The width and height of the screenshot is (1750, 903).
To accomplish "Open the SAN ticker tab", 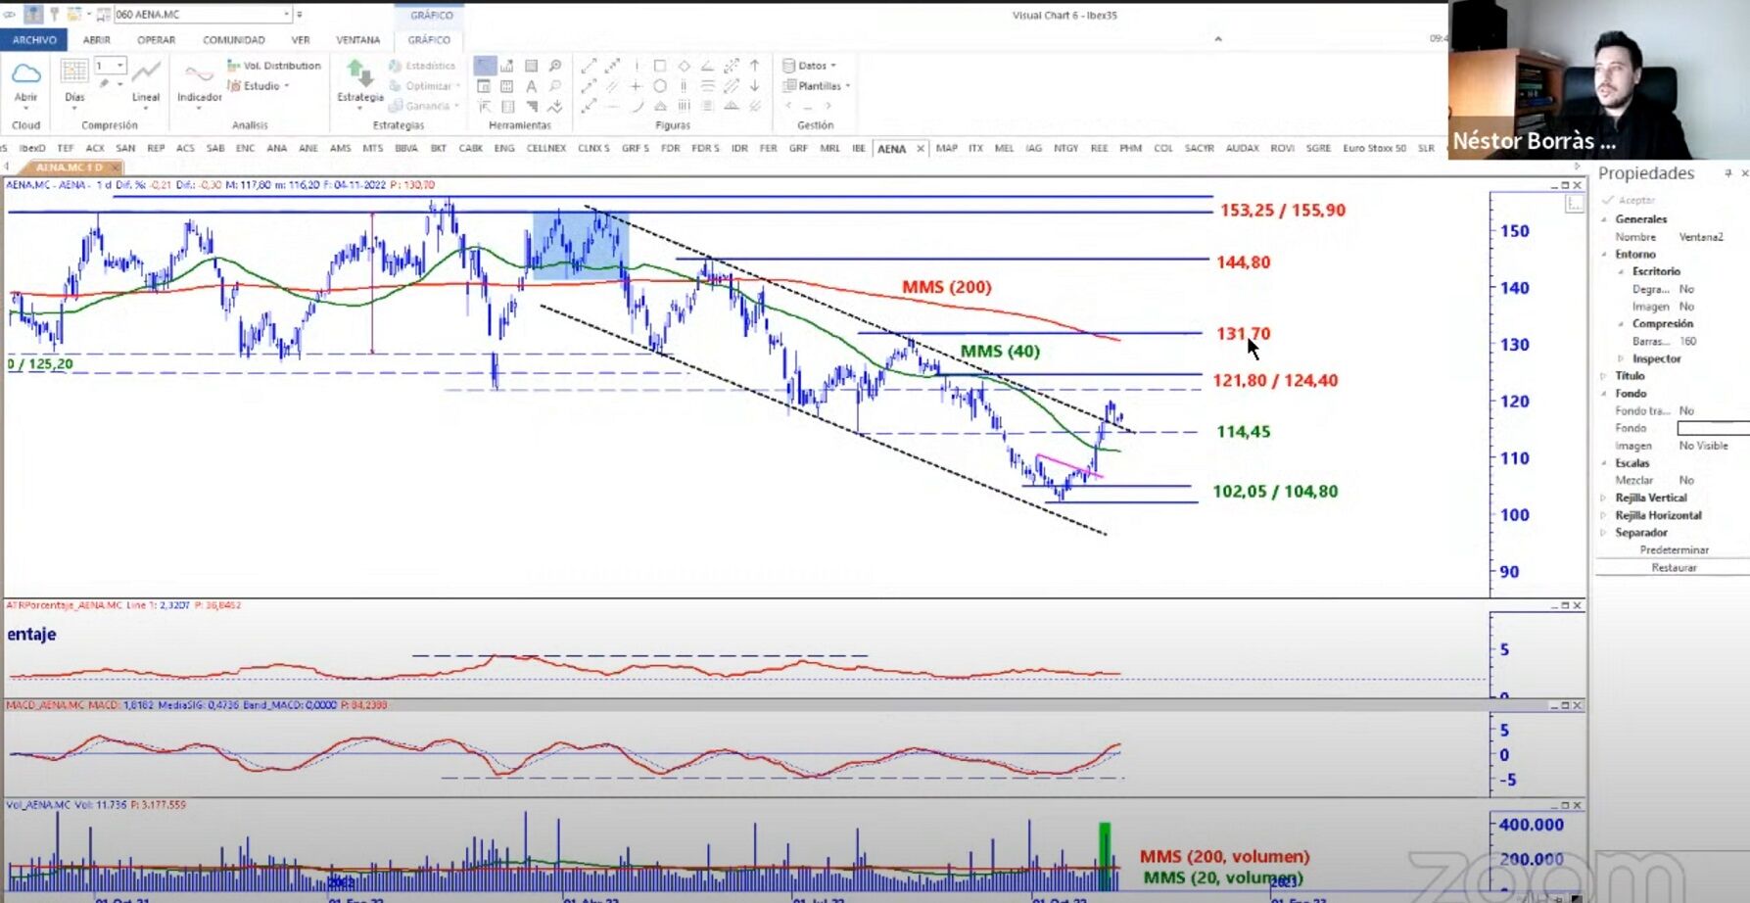I will click(125, 149).
